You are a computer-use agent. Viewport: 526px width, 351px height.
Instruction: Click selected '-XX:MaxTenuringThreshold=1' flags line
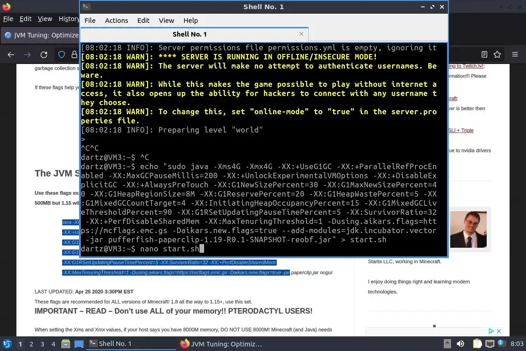[176, 272]
